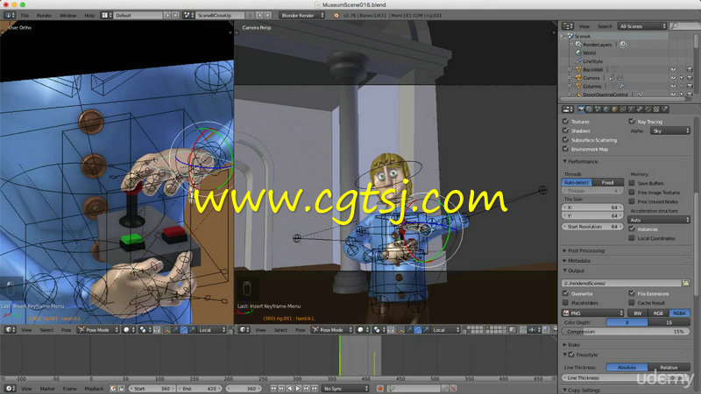Image resolution: width=701 pixels, height=394 pixels.
Task: Jump to the timeline end frame
Action: (315, 388)
